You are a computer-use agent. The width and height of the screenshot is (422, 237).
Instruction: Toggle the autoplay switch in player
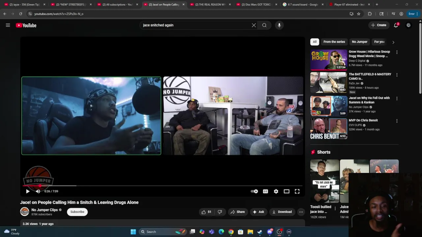pyautogui.click(x=254, y=191)
